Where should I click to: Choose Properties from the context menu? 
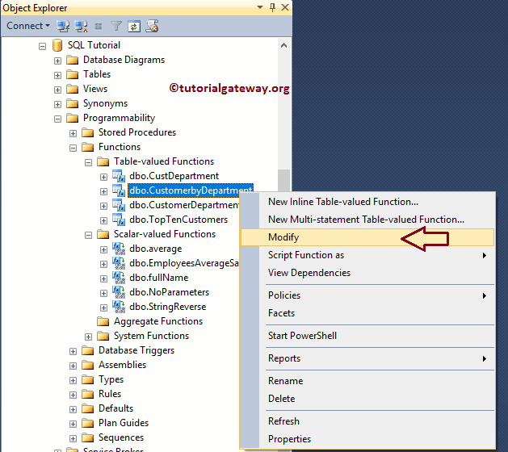[367, 439]
